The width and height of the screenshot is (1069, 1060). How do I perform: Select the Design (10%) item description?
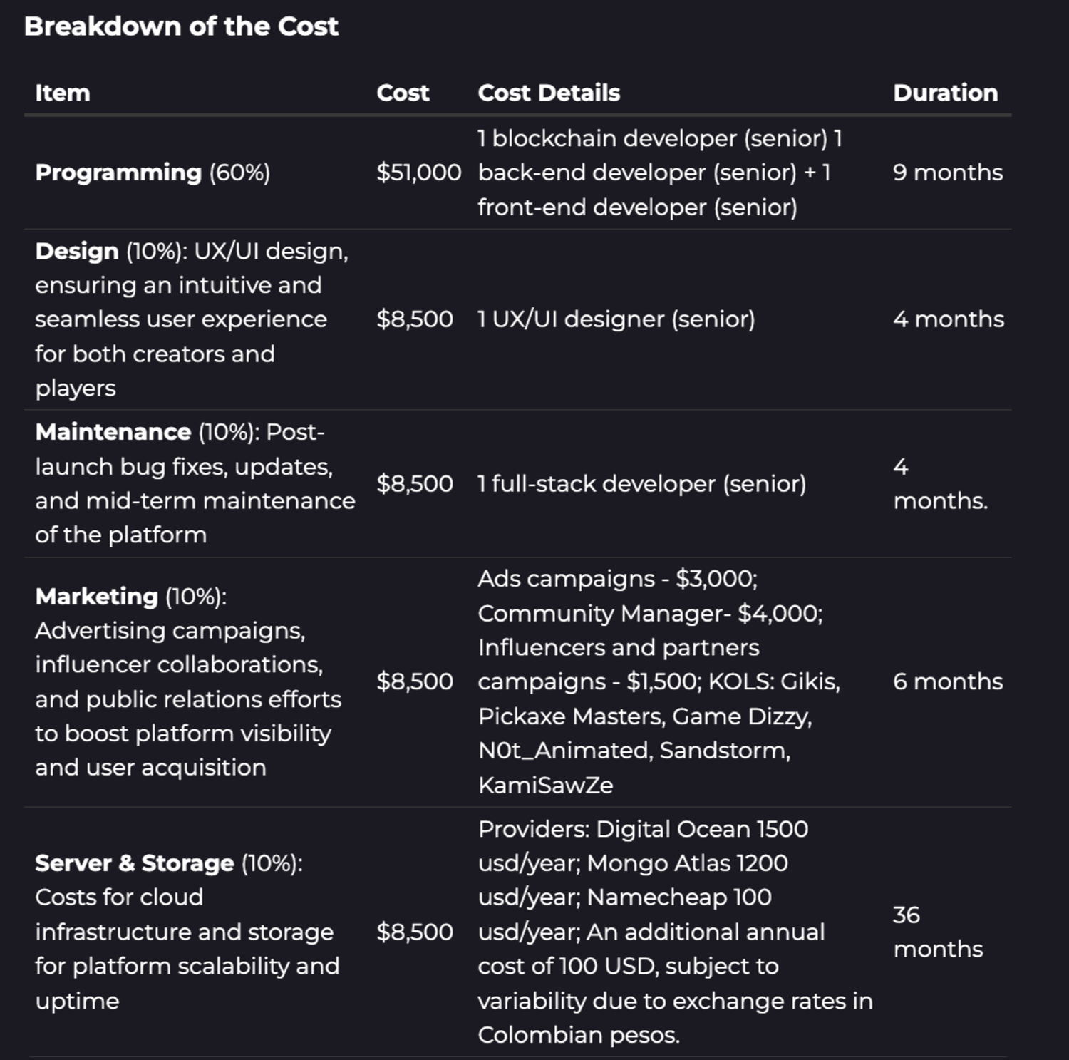click(x=191, y=319)
